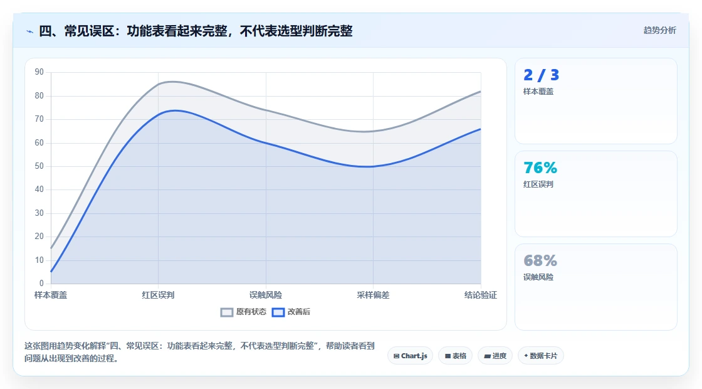This screenshot has width=702, height=389.
Task: Select the 进度 tag chip
Action: click(495, 356)
